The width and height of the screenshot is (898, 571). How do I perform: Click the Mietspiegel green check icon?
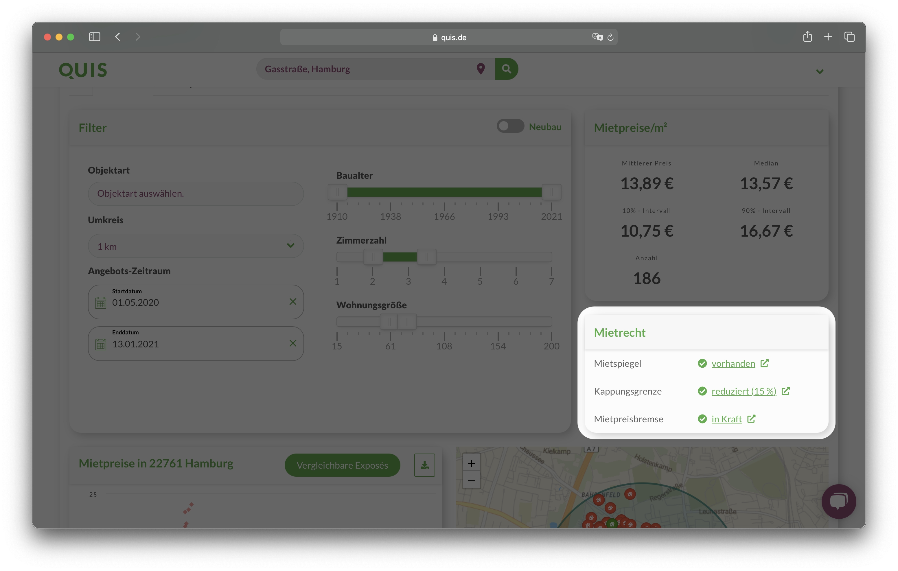click(702, 363)
